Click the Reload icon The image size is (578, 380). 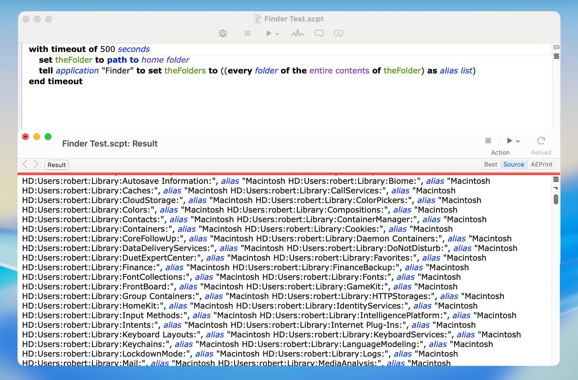tap(541, 141)
